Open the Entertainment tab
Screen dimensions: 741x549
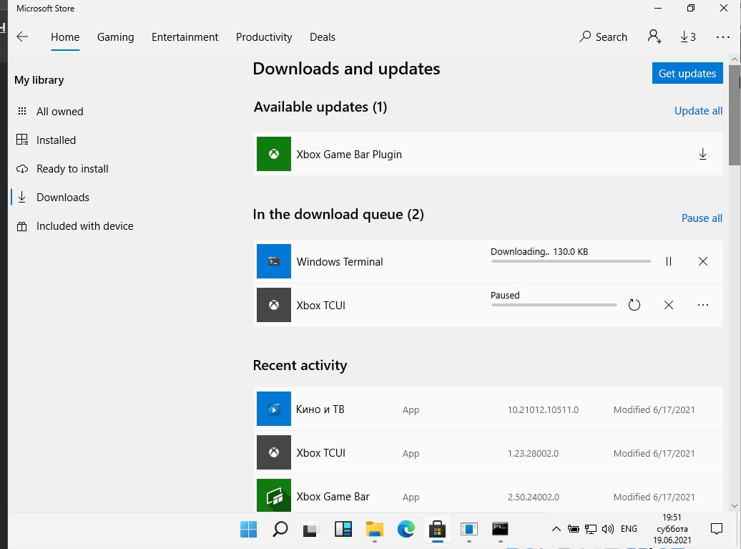pyautogui.click(x=185, y=37)
